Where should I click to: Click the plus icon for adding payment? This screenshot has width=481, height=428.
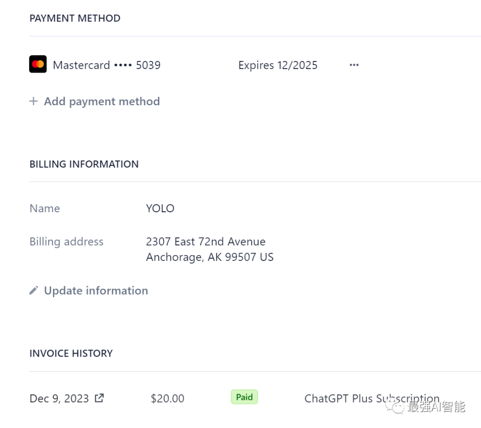click(33, 101)
